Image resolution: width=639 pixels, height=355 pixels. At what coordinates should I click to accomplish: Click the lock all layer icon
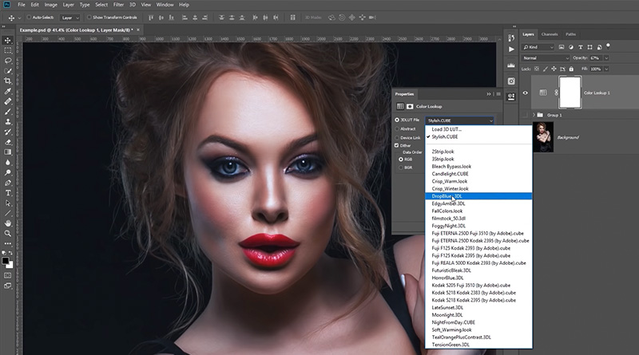(x=571, y=69)
